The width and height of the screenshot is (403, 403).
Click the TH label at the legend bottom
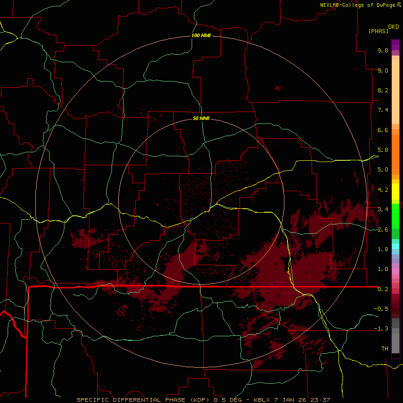[x=385, y=349]
